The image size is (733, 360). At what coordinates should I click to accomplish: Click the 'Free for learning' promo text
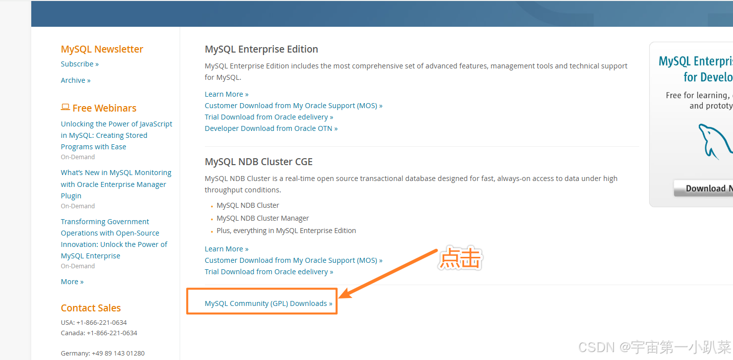(x=699, y=100)
